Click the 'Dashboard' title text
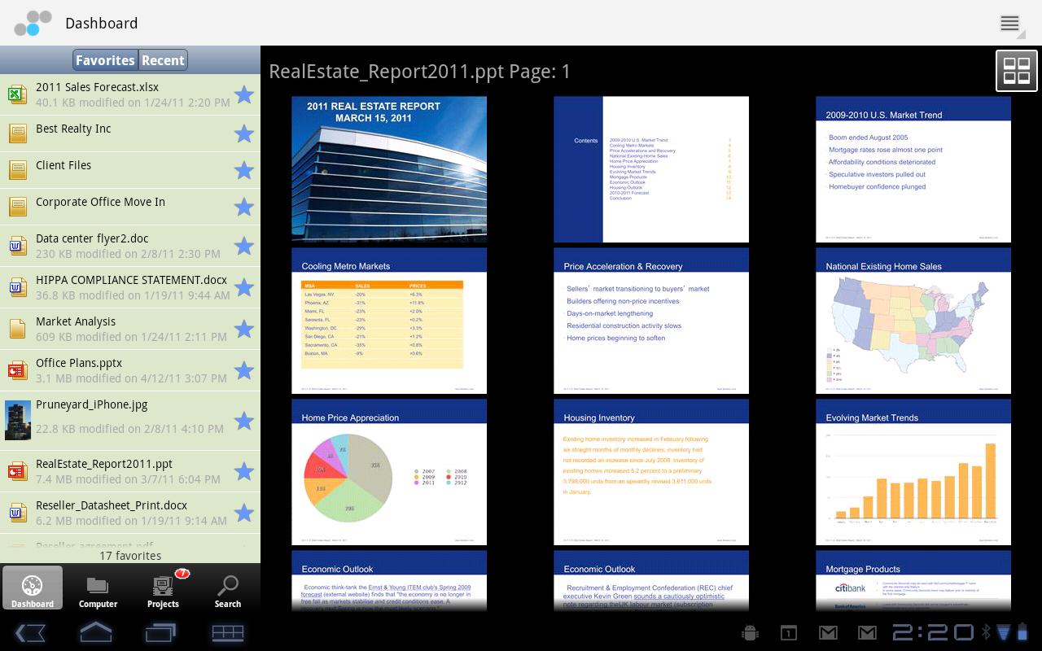Screen dimensions: 1042x651 point(101,23)
